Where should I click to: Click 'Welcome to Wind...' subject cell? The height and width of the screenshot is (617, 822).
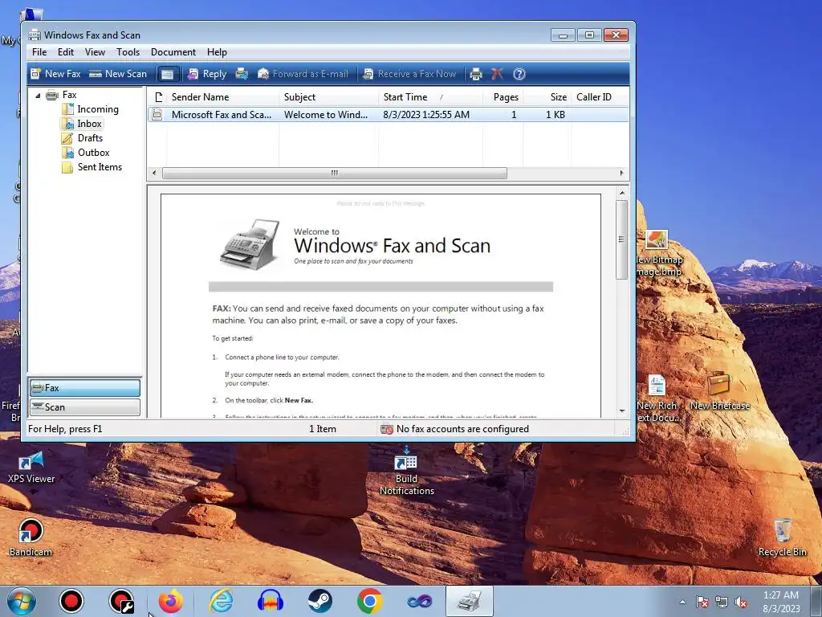click(x=326, y=115)
